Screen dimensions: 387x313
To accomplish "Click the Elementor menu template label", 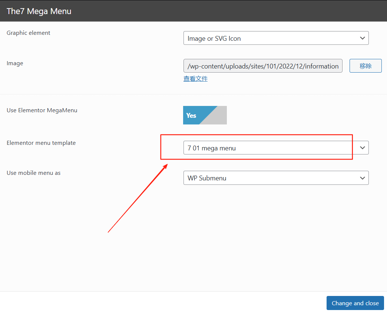I will [x=41, y=143].
